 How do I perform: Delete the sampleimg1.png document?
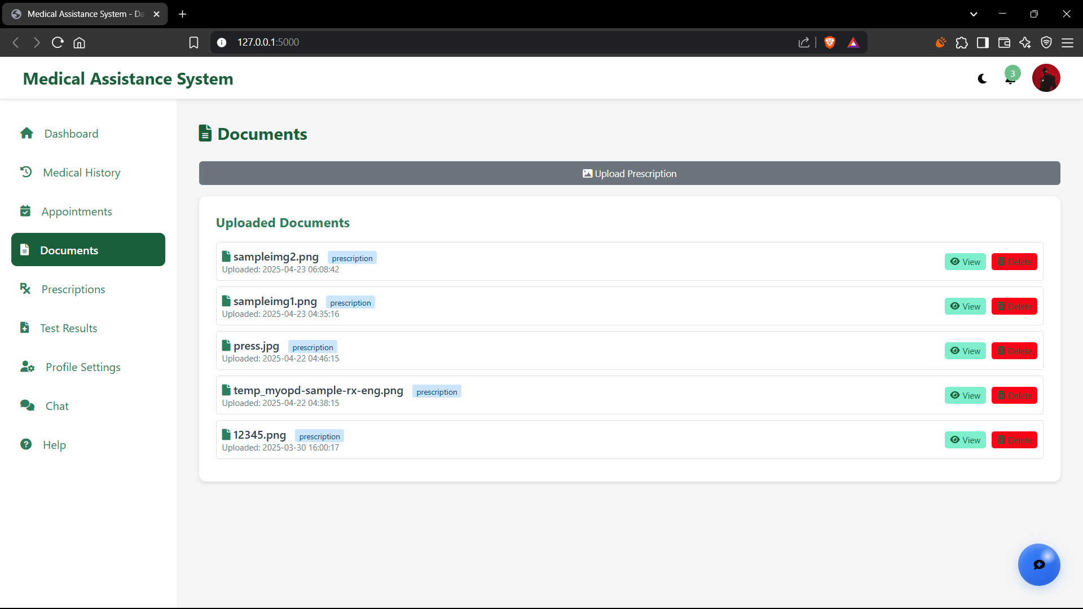(1014, 306)
